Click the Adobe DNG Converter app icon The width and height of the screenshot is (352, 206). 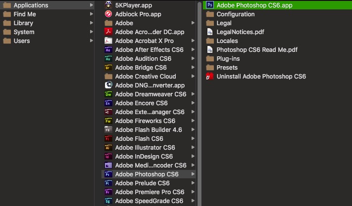coord(108,85)
